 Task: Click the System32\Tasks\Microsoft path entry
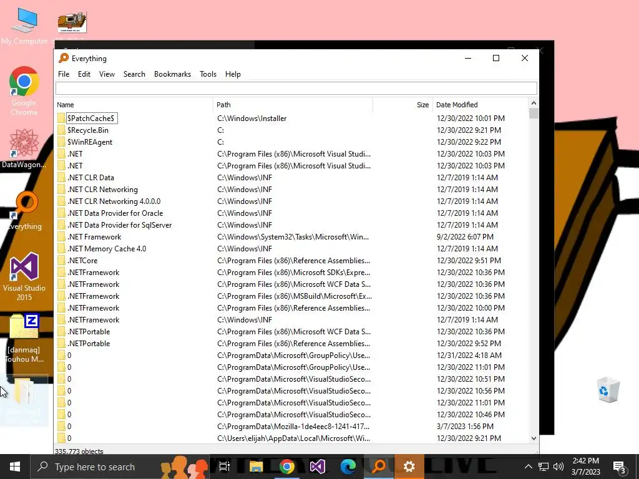(293, 236)
